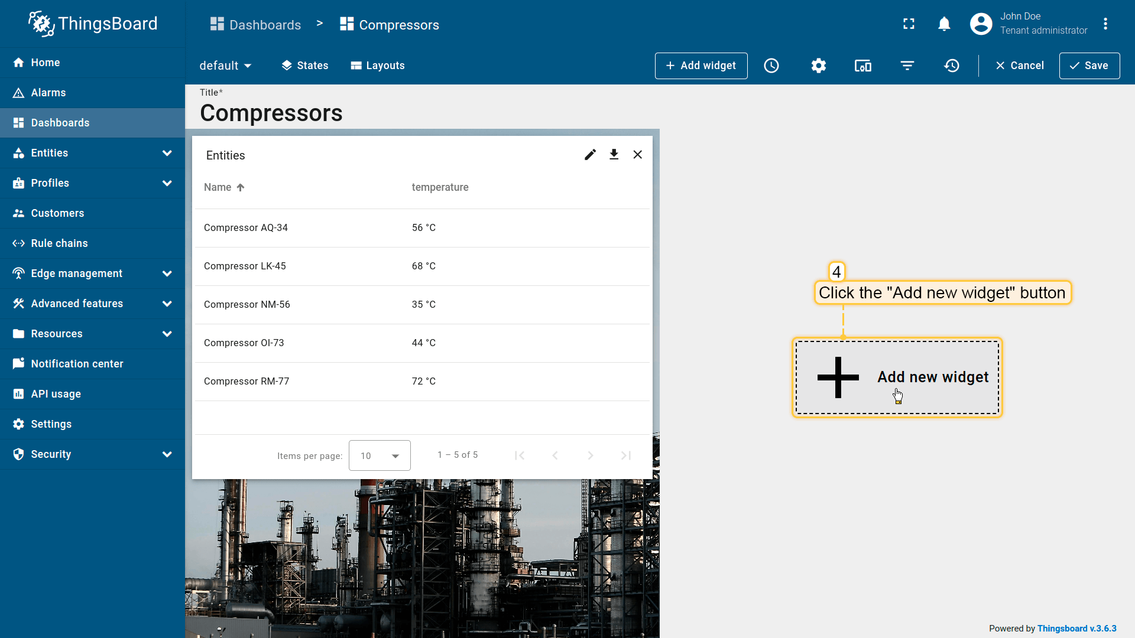
Task: Go to Rule chains menu item
Action: [x=59, y=243]
